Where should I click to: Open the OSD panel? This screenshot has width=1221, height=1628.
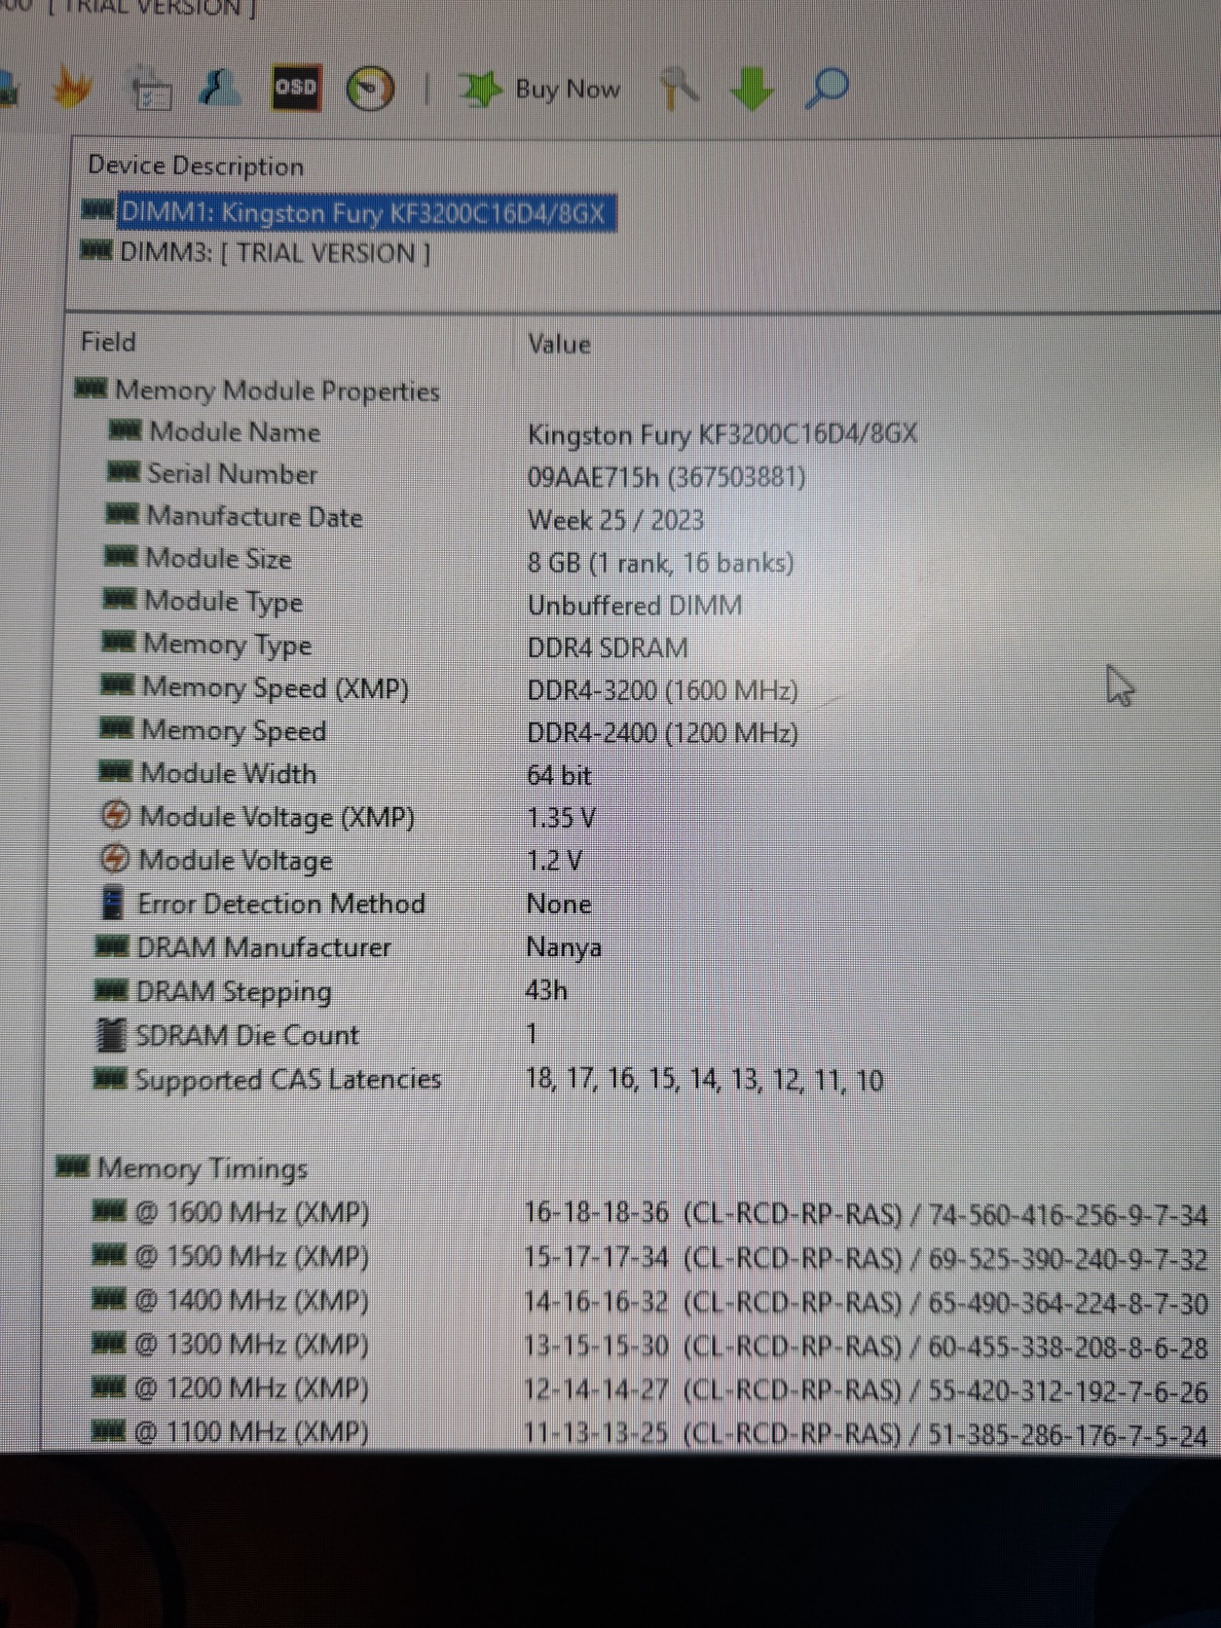tap(295, 88)
